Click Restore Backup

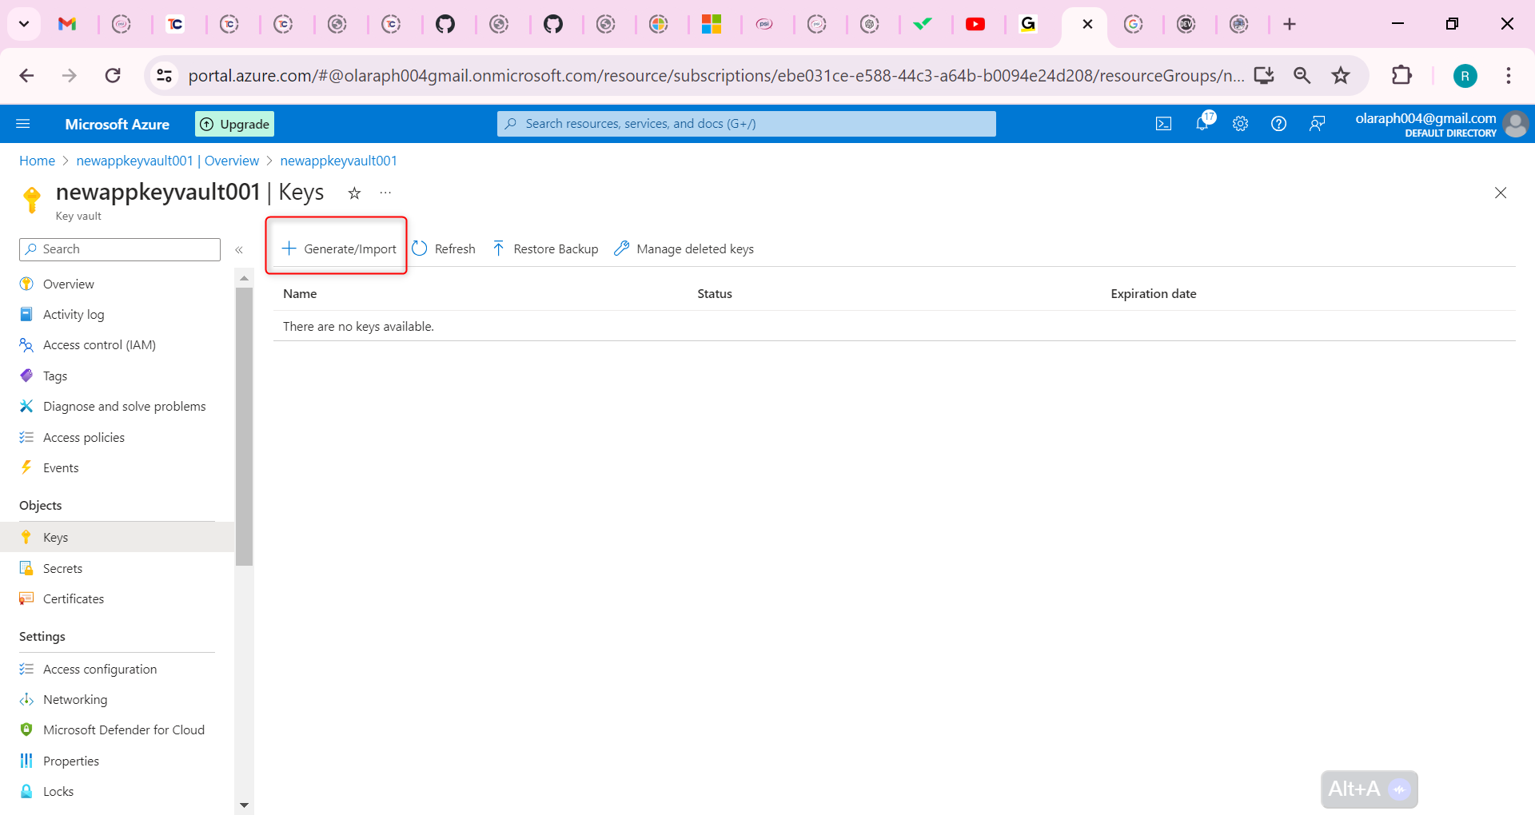coord(544,248)
